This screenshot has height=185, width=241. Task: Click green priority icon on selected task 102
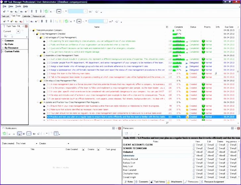pyautogui.click(x=203, y=117)
